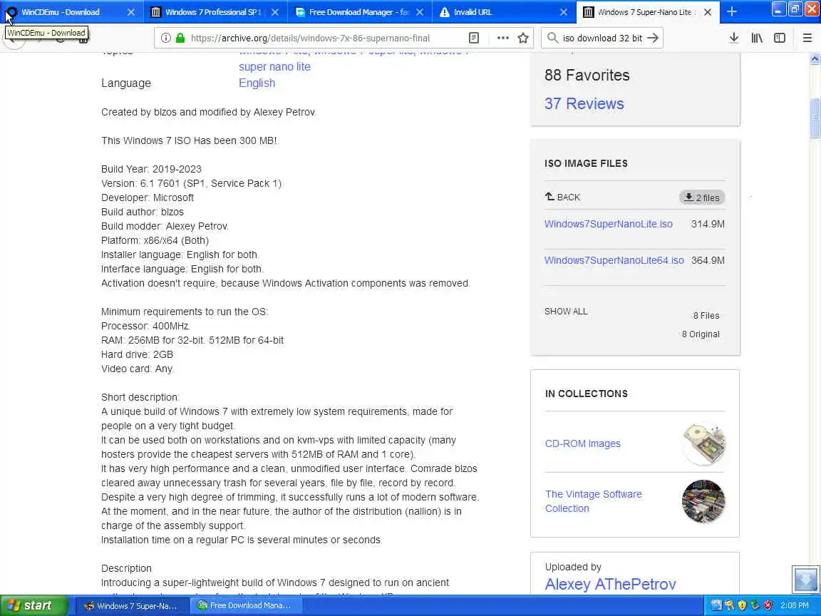Click the BACK arrow in ISO image files
This screenshot has width=821, height=616.
(562, 197)
